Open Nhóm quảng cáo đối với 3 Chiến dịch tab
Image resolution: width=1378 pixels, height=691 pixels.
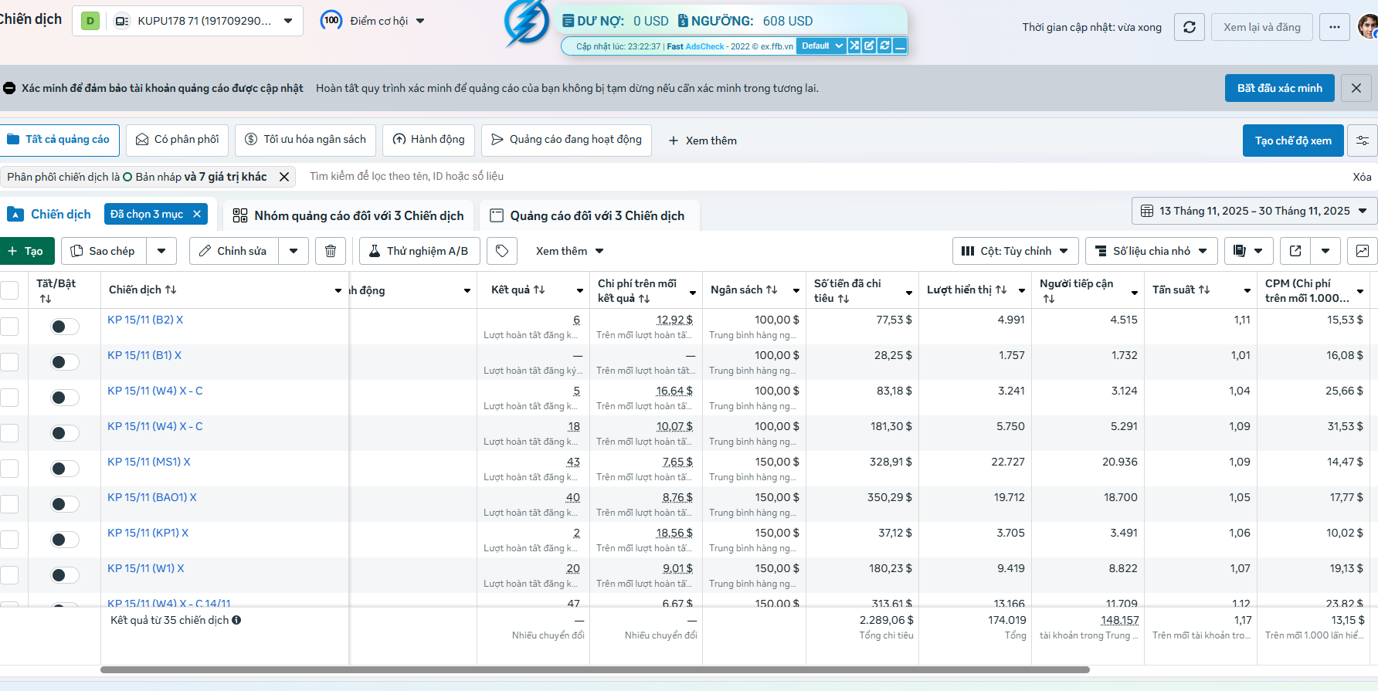tap(348, 215)
